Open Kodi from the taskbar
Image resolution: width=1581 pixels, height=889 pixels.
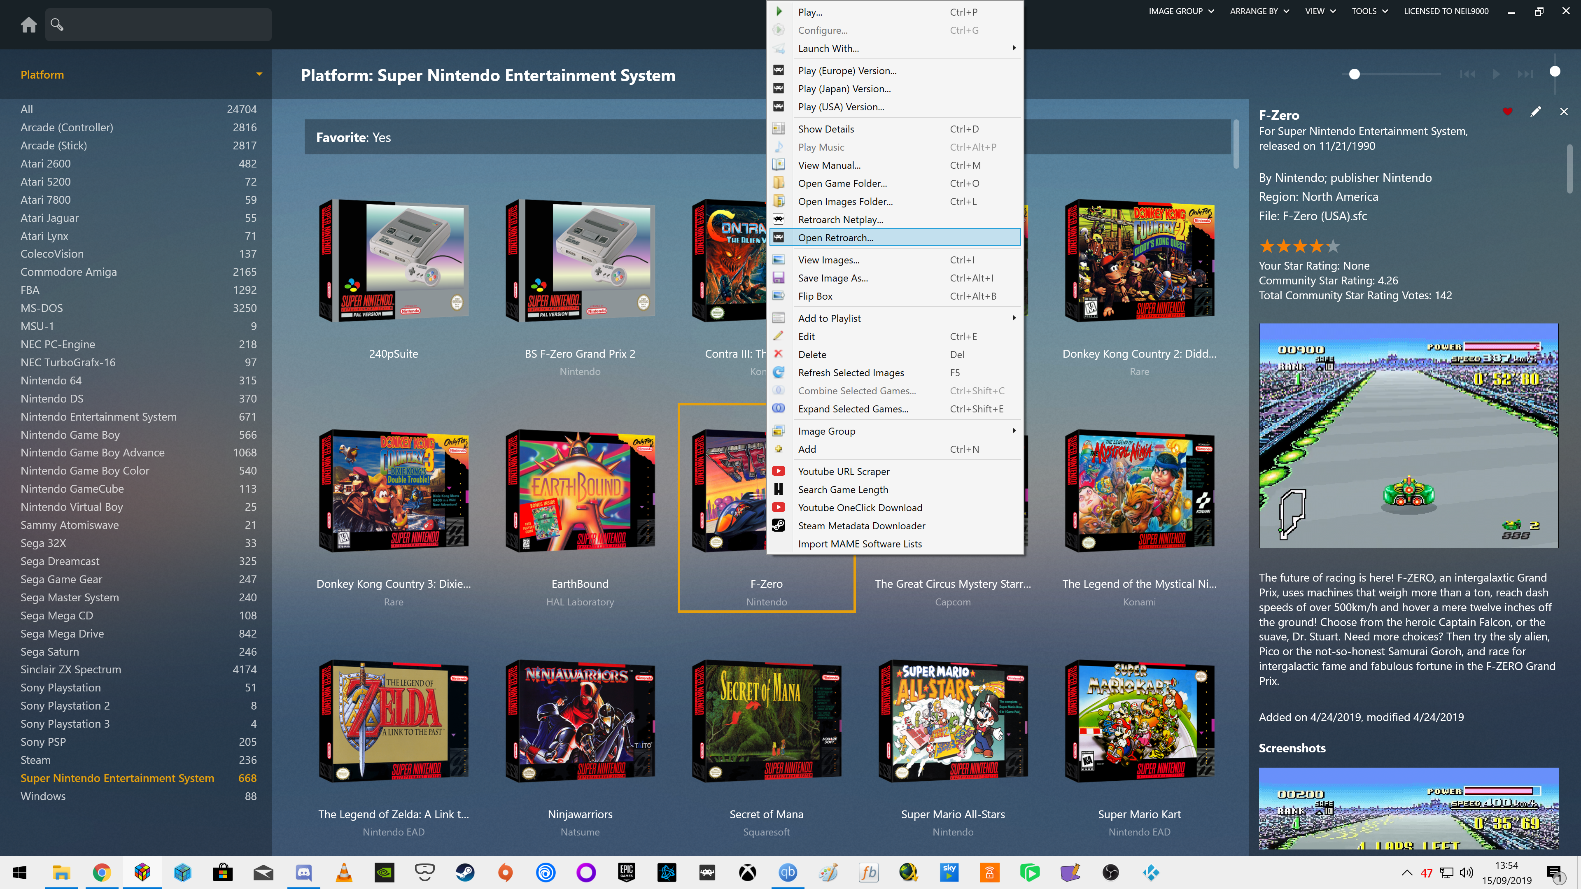tap(1151, 873)
